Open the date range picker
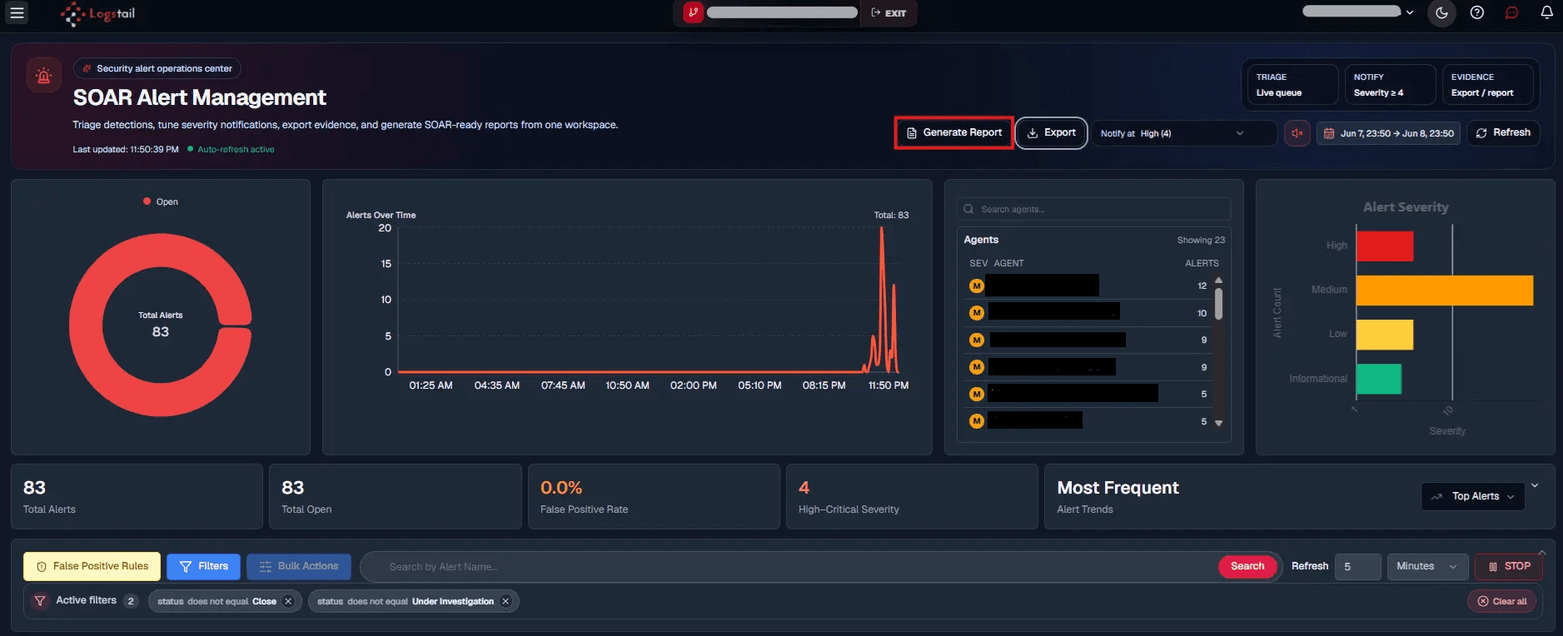 1388,133
